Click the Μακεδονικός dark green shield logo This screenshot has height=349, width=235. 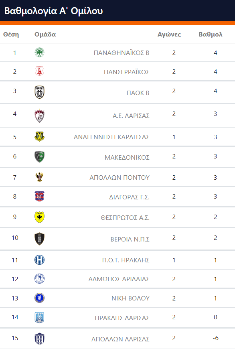(x=40, y=157)
